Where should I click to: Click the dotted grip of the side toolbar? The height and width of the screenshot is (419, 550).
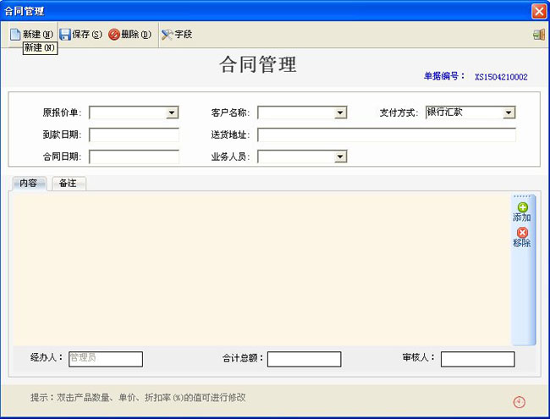coord(522,196)
